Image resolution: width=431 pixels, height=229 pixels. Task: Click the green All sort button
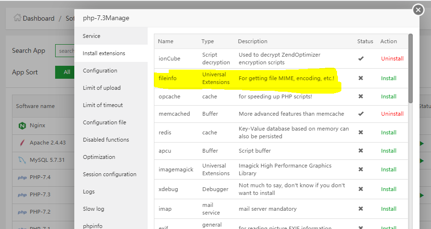(66, 72)
